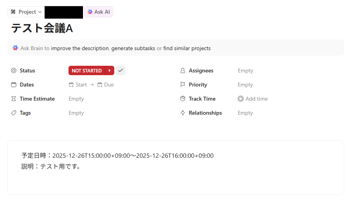Image resolution: width=364 pixels, height=202 pixels.
Task: Set the Due date
Action: click(106, 85)
